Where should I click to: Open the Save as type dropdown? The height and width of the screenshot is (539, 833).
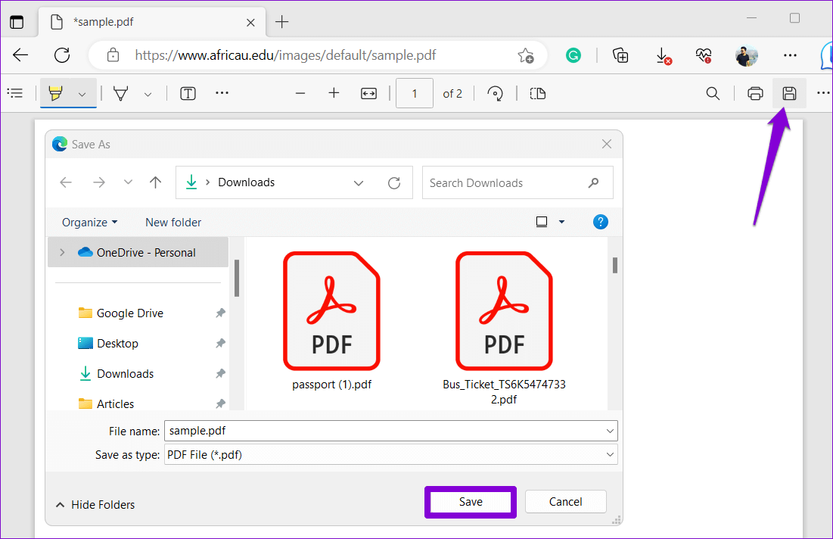point(610,455)
